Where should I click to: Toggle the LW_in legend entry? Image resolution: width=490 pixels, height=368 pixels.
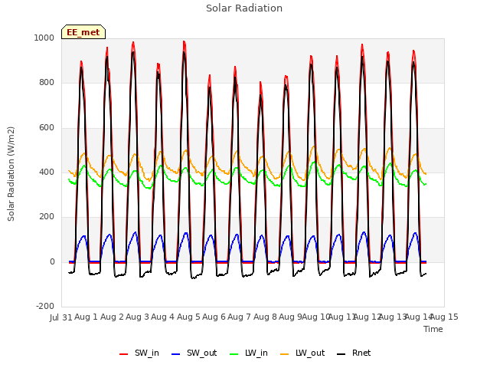point(249,353)
